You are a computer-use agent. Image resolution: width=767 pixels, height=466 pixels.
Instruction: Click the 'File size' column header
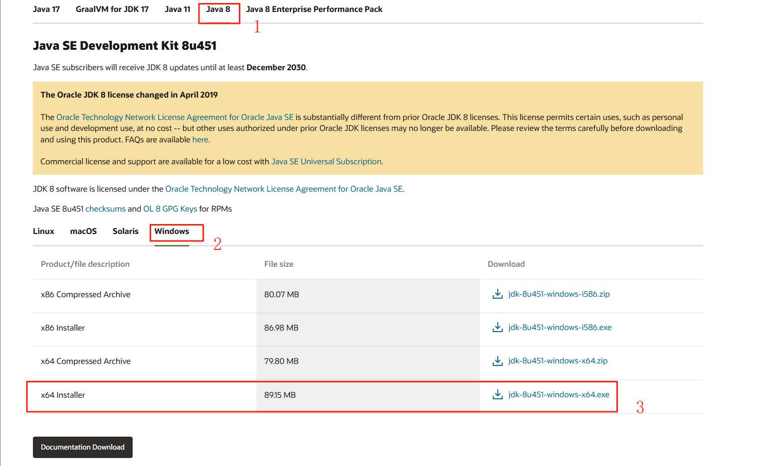(x=279, y=264)
